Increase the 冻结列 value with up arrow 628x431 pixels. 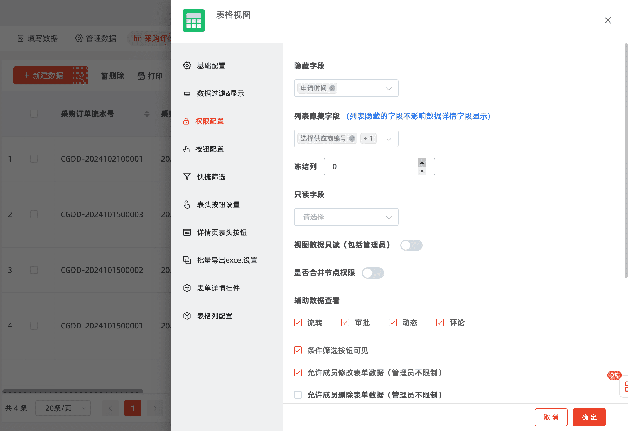(x=422, y=162)
